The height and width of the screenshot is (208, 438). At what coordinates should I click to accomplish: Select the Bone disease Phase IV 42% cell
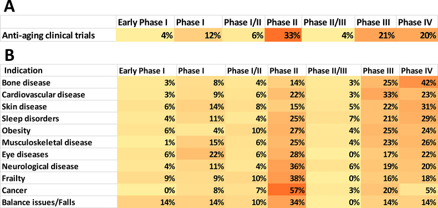419,82
